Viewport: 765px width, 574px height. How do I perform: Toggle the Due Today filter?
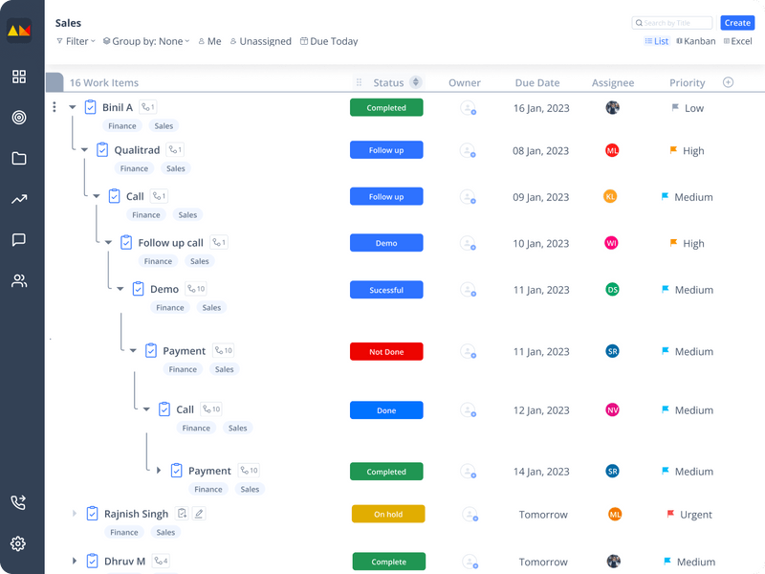329,41
